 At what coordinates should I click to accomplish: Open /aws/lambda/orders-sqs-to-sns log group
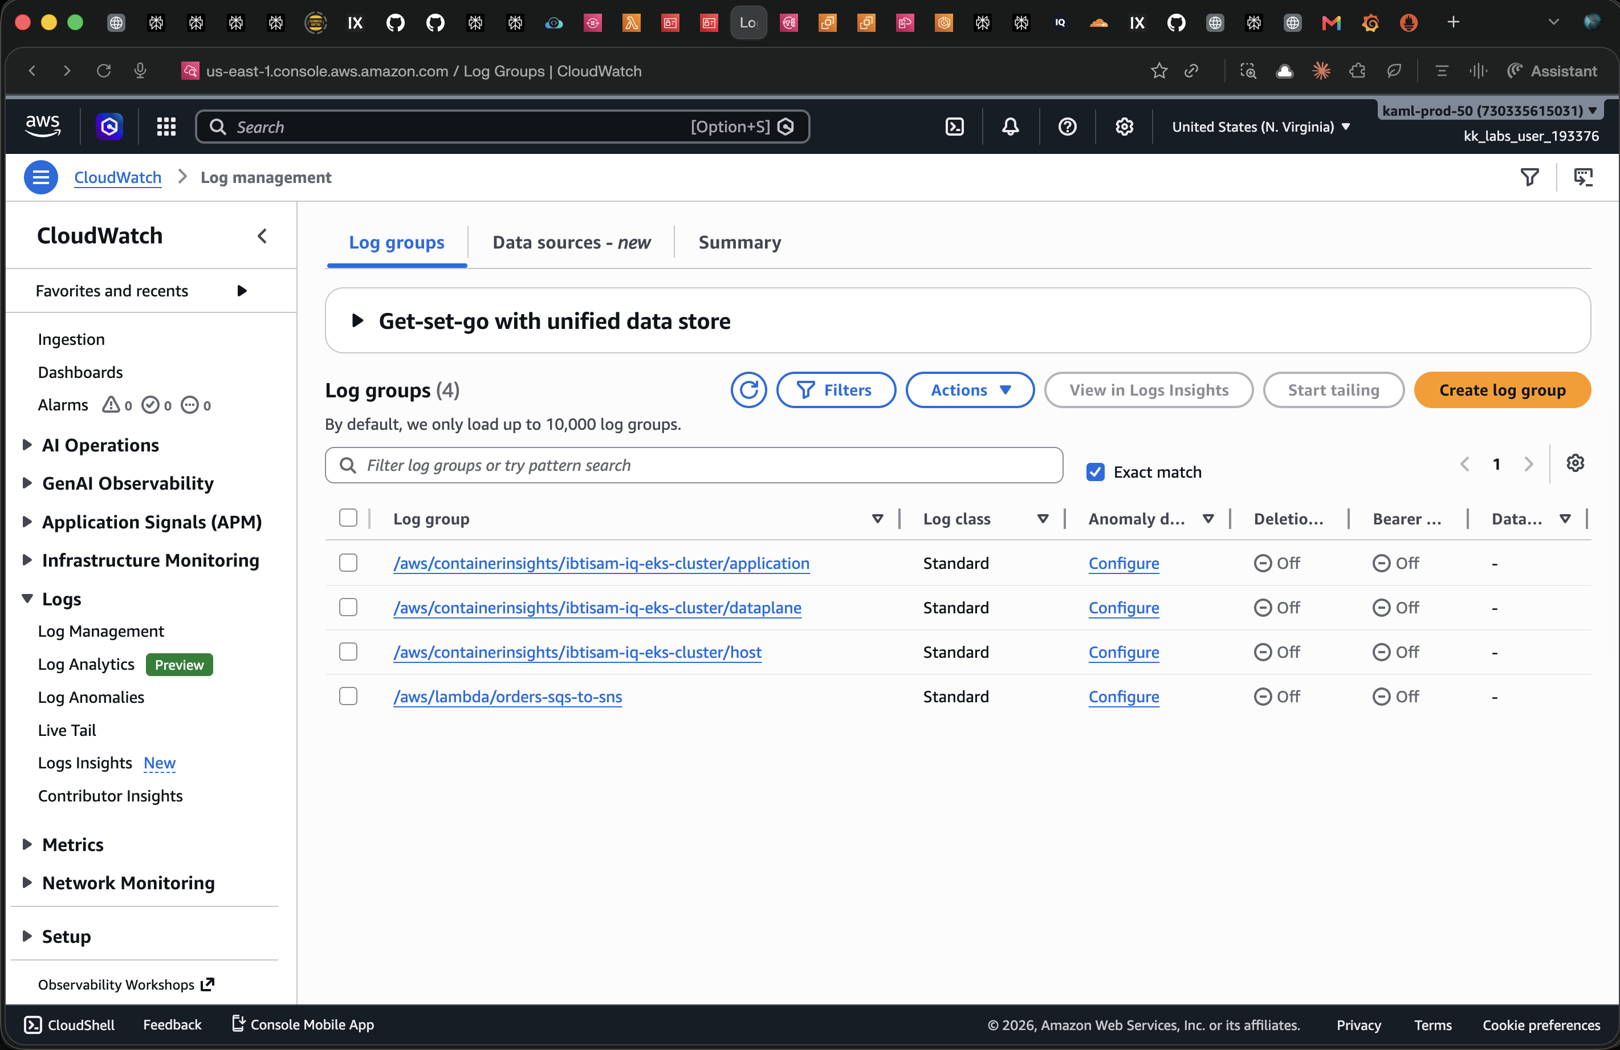(x=507, y=696)
